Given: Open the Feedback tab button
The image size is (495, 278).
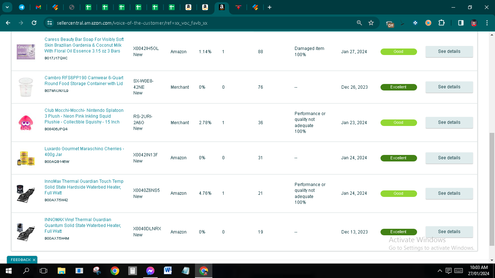Looking at the screenshot, I should click(x=21, y=260).
